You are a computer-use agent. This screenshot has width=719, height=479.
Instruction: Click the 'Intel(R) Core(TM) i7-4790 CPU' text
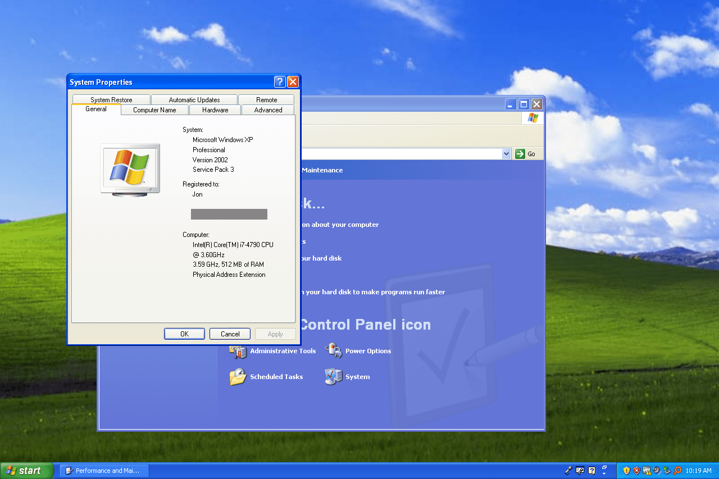point(233,245)
